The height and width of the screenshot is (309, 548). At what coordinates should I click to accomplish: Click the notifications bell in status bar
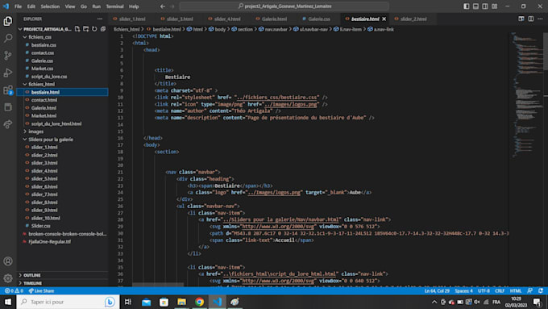(541, 290)
